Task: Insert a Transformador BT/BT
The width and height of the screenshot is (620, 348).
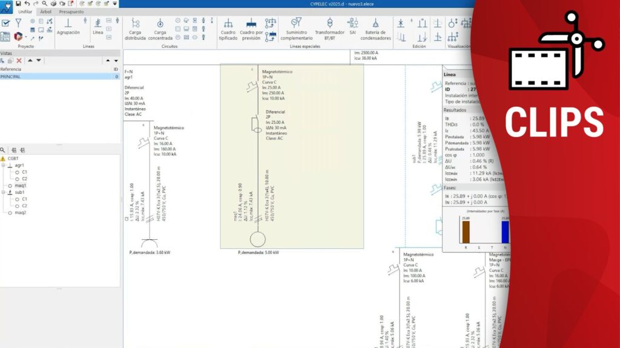Action: (x=330, y=28)
